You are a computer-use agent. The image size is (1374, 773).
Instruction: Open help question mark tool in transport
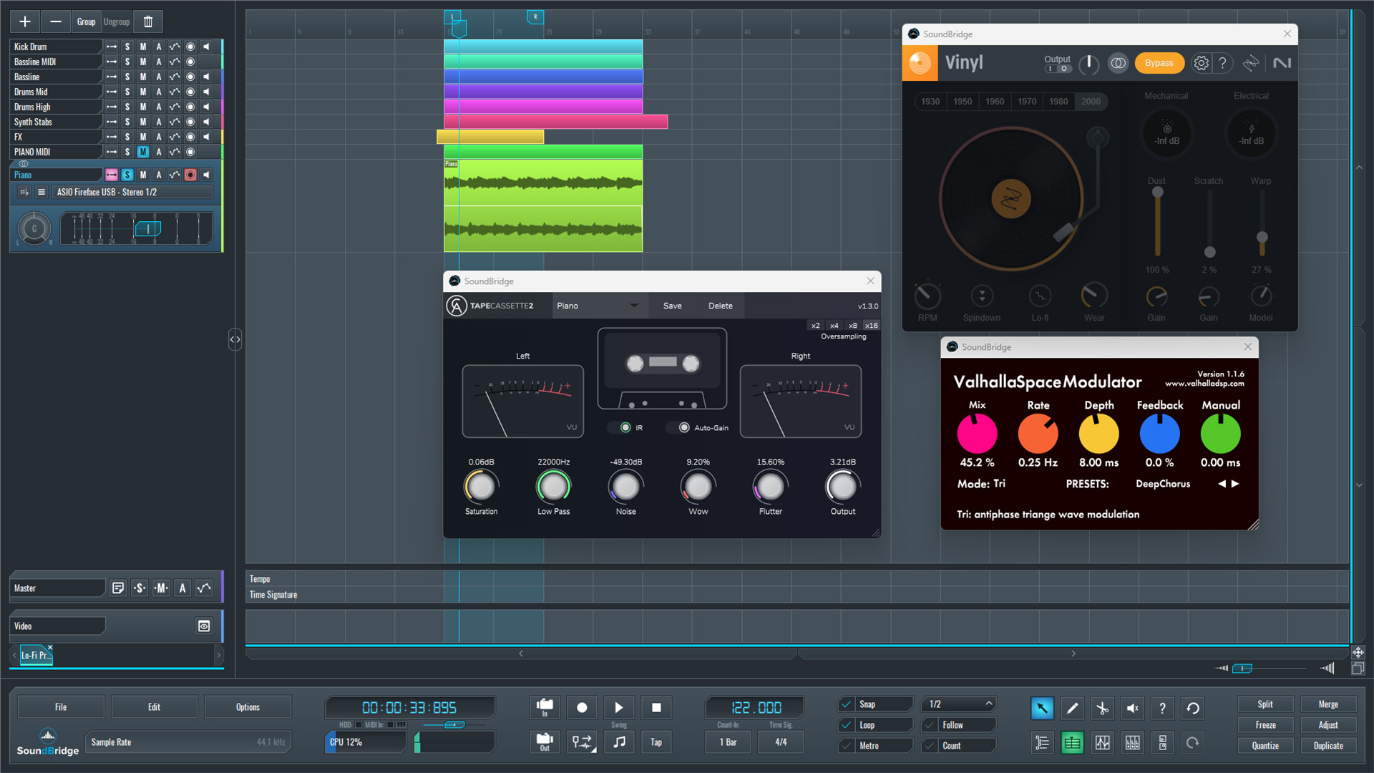pyautogui.click(x=1162, y=708)
